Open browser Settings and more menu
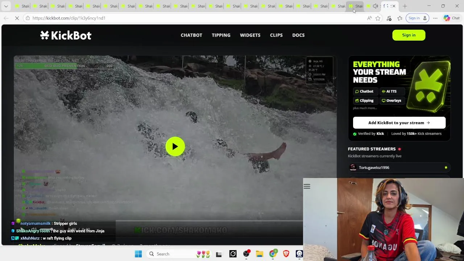The width and height of the screenshot is (464, 261). [435, 18]
